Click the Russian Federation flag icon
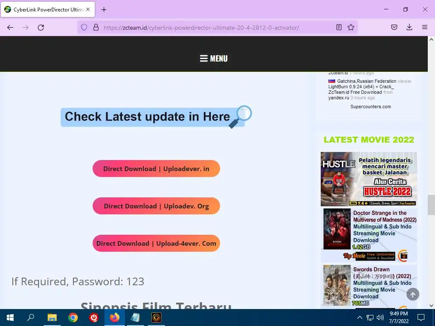 pyautogui.click(x=332, y=81)
